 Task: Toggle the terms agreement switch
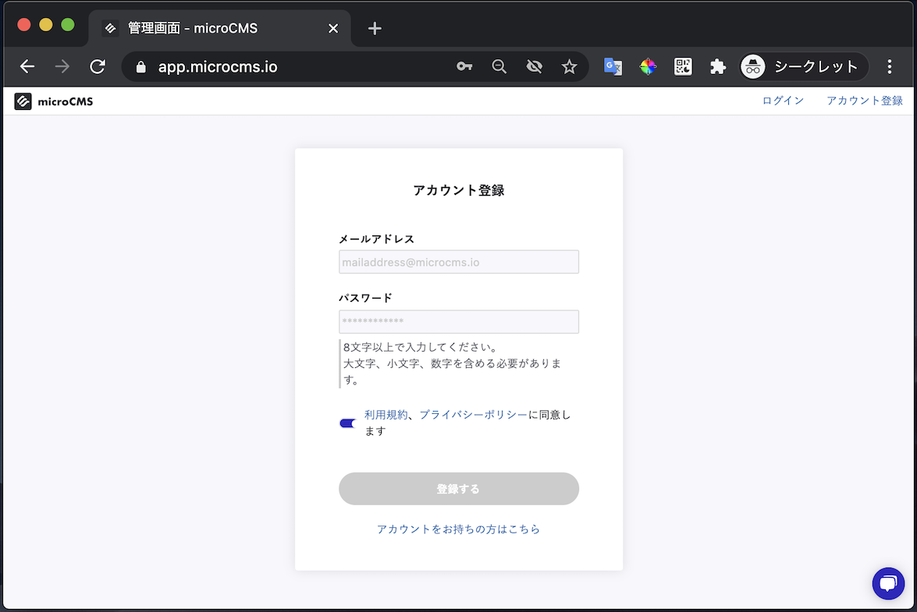coord(348,423)
